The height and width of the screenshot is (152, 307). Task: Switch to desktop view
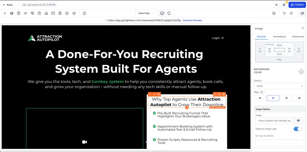click(x=162, y=13)
